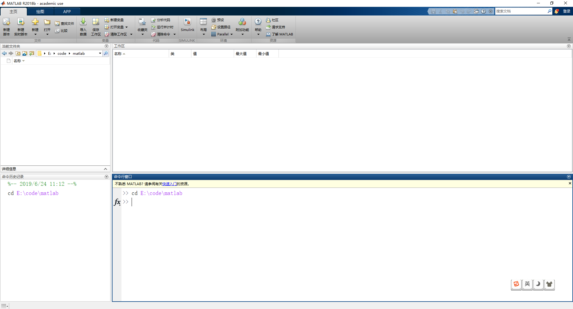Screen dimensions: 573x309
Task: Click the Layout (布局) icon
Action: point(203,22)
